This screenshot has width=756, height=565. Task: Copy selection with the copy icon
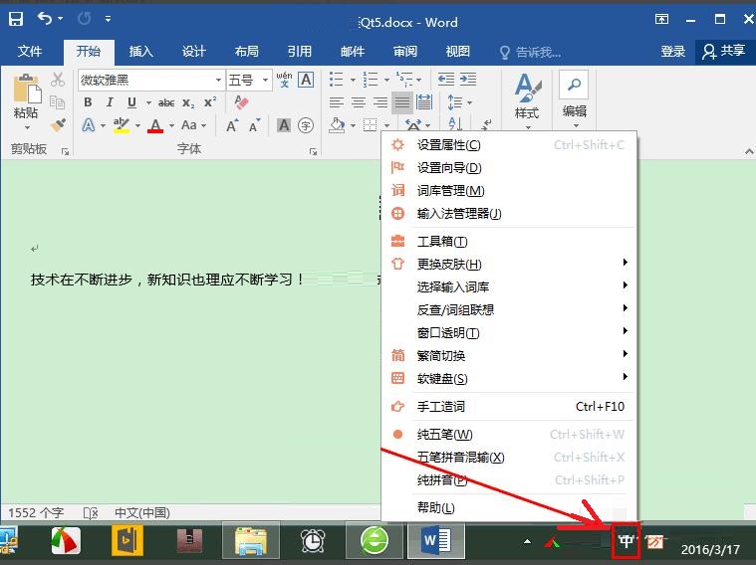58,102
